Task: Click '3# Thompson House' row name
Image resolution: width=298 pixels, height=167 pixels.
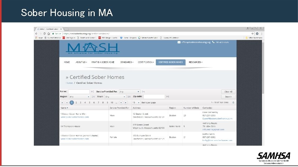Action: 70,126
